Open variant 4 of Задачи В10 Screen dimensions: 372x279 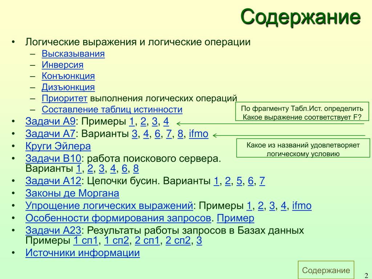[113, 169]
